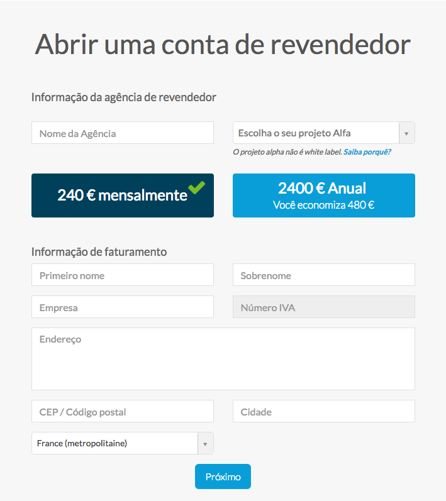Image resolution: width=446 pixels, height=501 pixels.
Task: Open the 'Escolha o seu projeto Alfa' dropdown
Action: 316,133
